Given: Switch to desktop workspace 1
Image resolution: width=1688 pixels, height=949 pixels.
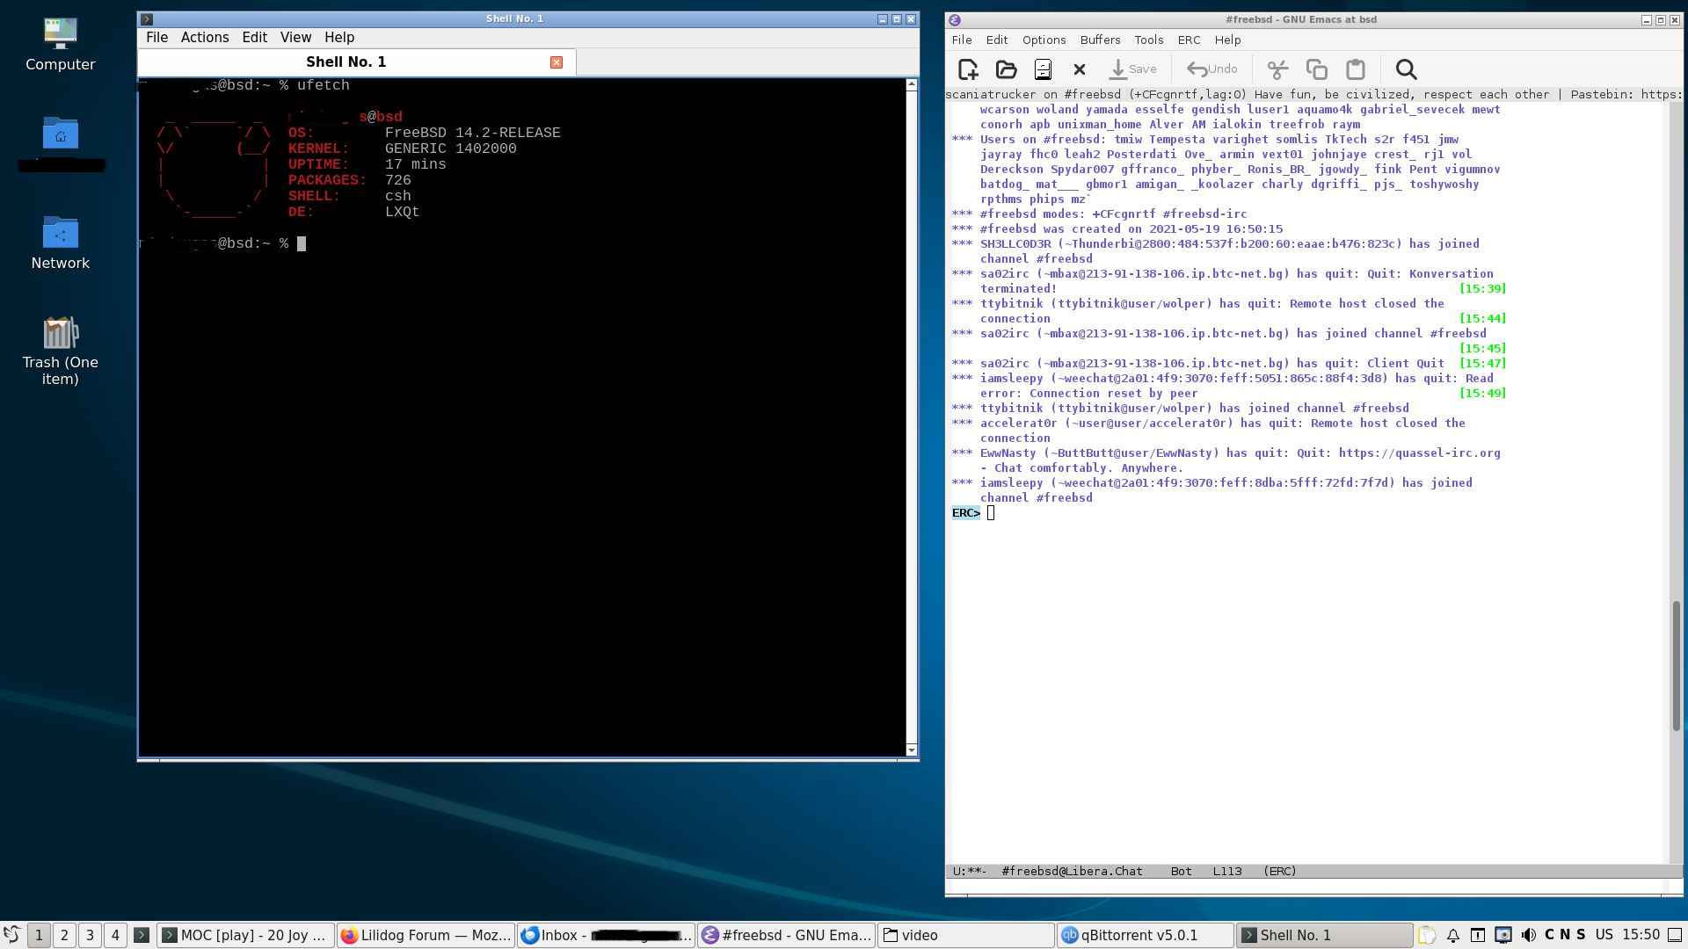Looking at the screenshot, I should click(x=39, y=935).
